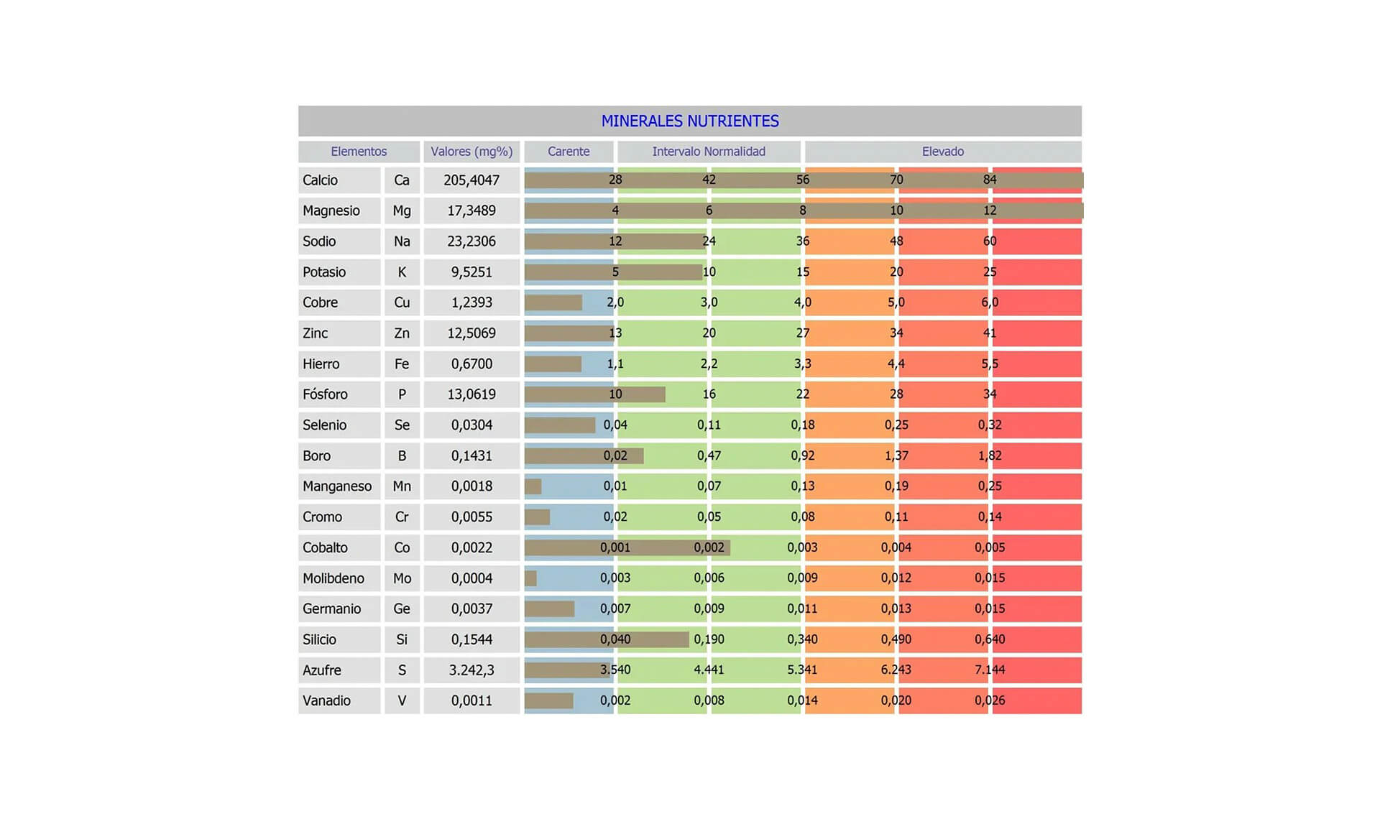
Task: Click Selenio's 0,11 scale marker
Action: 709,425
